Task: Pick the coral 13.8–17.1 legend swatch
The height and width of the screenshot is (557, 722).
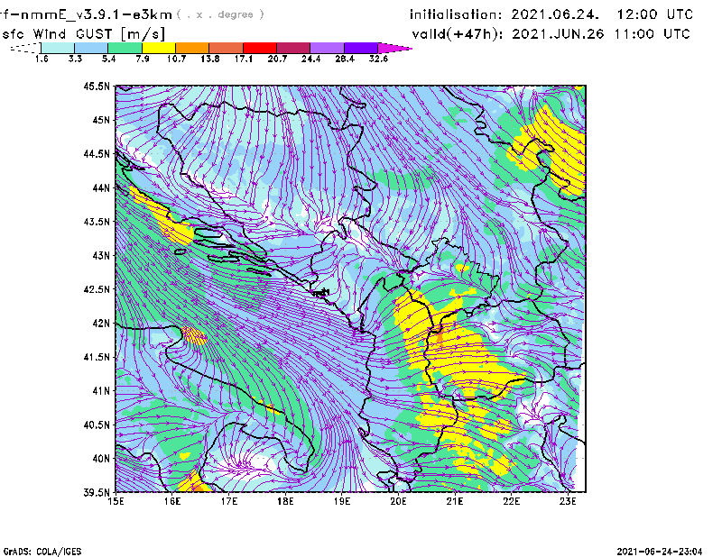Action: 227,48
